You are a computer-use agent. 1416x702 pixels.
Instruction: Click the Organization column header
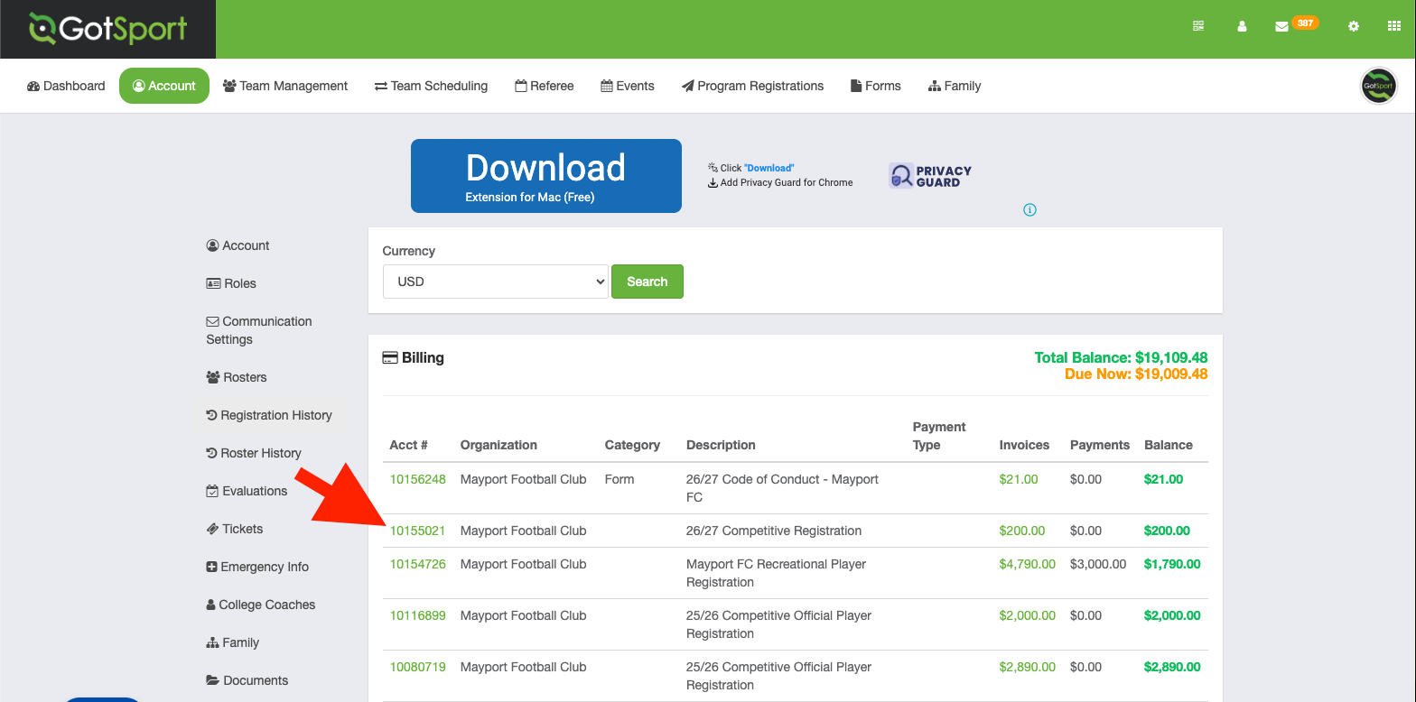pos(498,445)
